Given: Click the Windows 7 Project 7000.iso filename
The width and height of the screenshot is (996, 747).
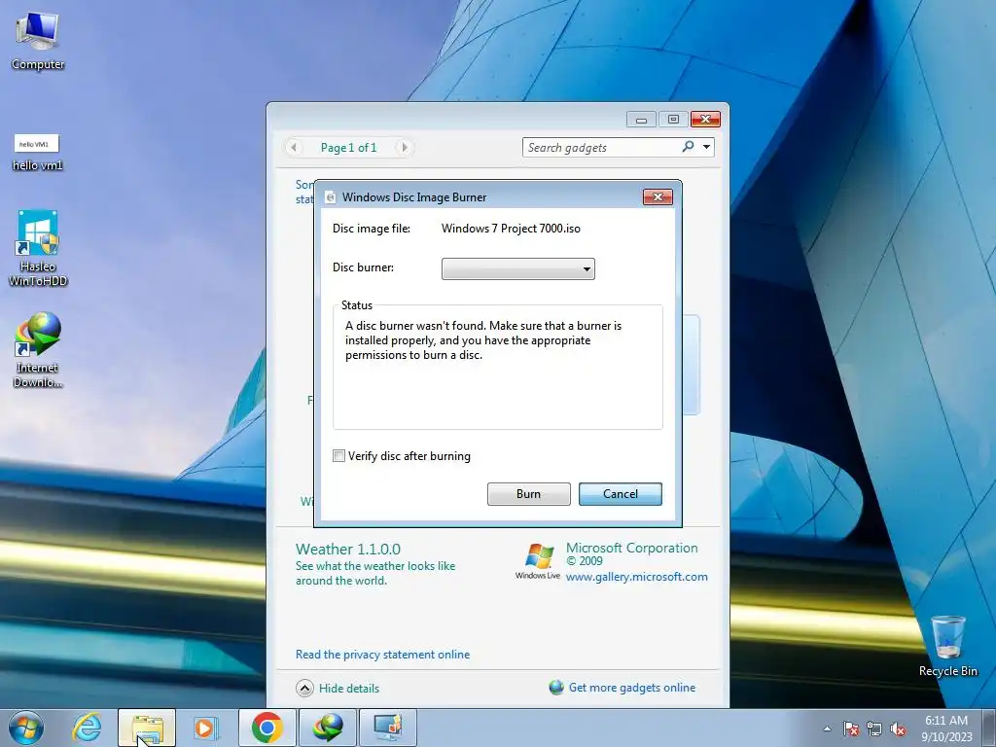Looking at the screenshot, I should tap(511, 229).
